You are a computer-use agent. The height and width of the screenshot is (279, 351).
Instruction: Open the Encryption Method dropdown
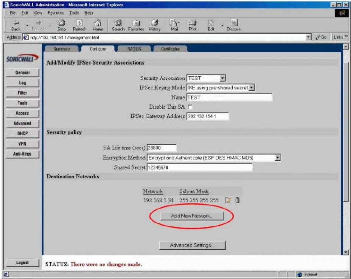pyautogui.click(x=277, y=158)
